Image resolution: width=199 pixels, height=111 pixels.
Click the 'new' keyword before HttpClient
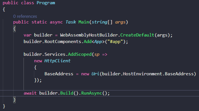coord(38,61)
